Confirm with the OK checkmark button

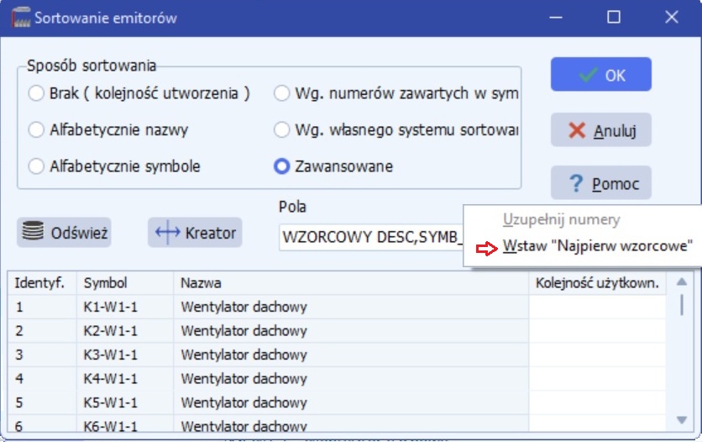click(600, 75)
